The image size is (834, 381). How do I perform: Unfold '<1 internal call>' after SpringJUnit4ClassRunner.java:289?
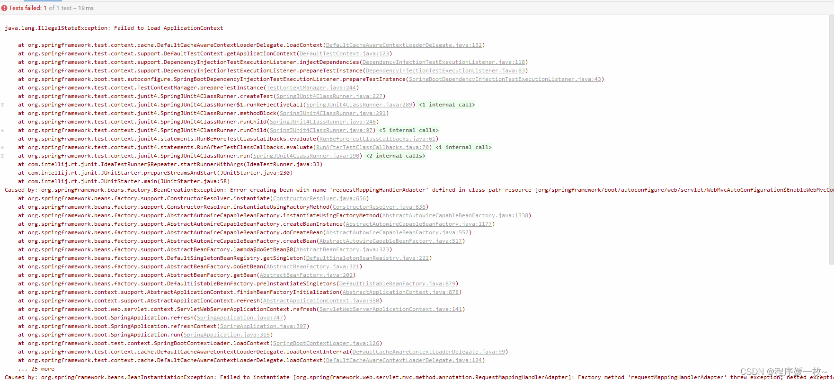coord(447,105)
